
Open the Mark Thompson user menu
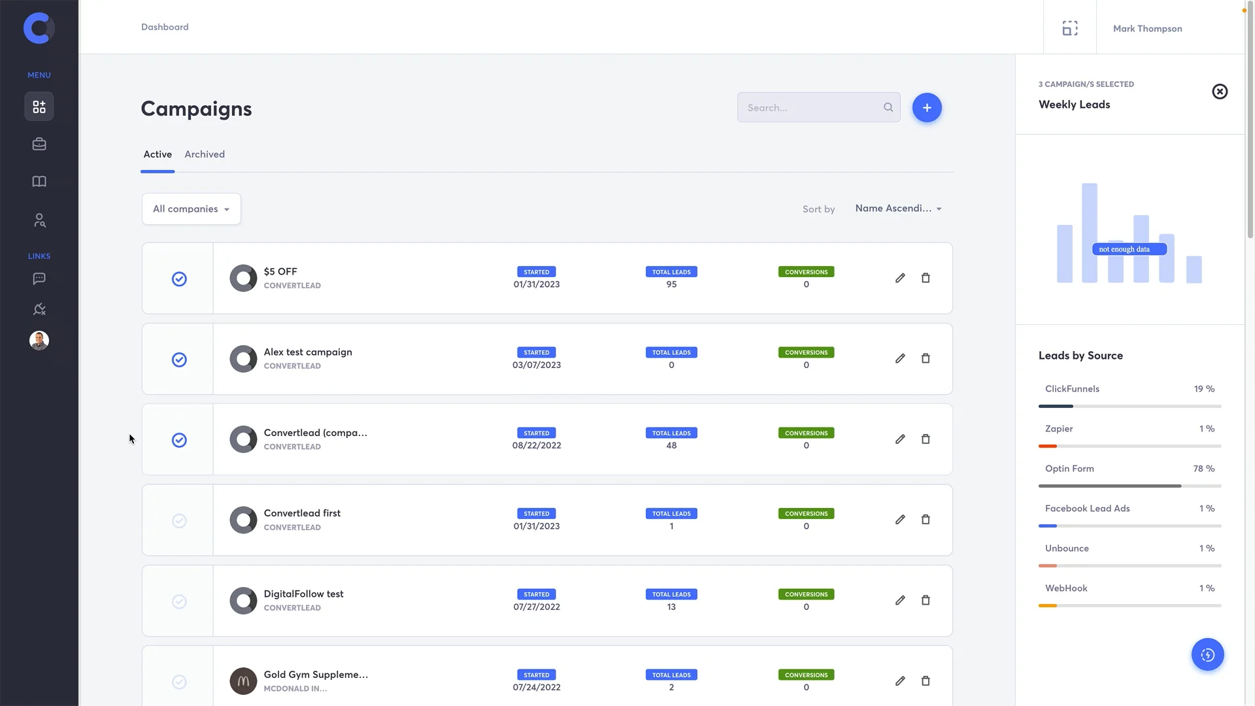tap(1147, 28)
